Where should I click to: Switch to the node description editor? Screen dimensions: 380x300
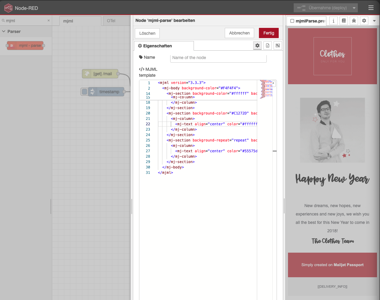pos(267,45)
